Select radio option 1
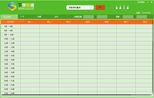The width and height of the screenshot is (154, 98). 117,8
